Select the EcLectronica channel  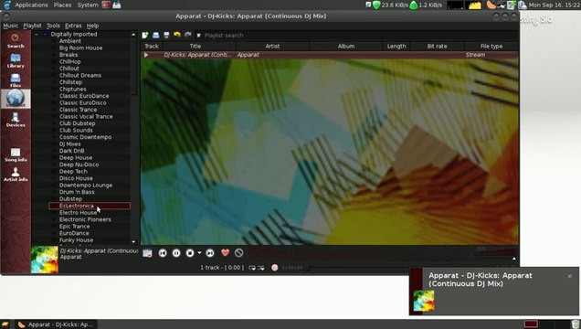pos(90,206)
